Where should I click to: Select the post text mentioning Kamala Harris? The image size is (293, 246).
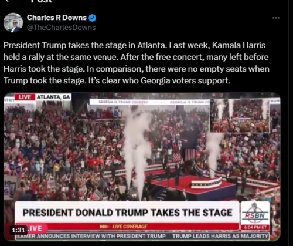(137, 63)
